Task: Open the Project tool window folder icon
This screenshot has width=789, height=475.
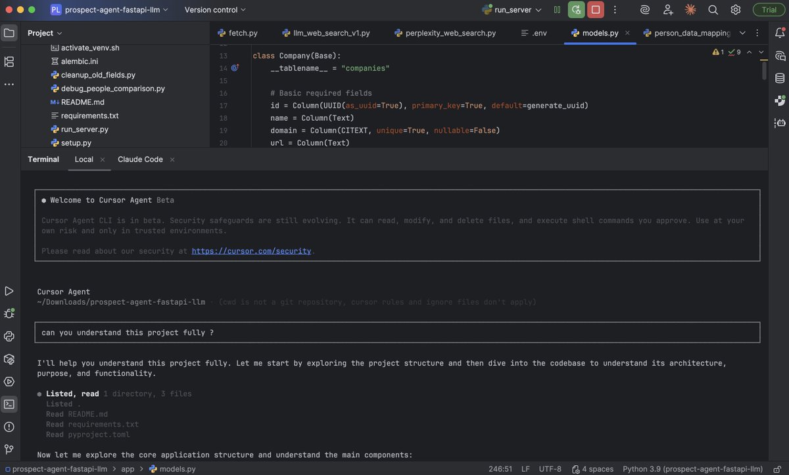Action: point(9,33)
